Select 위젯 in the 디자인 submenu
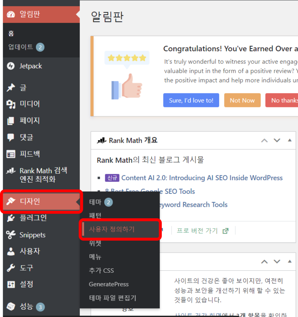Image resolution: width=298 pixels, height=317 pixels. click(95, 243)
